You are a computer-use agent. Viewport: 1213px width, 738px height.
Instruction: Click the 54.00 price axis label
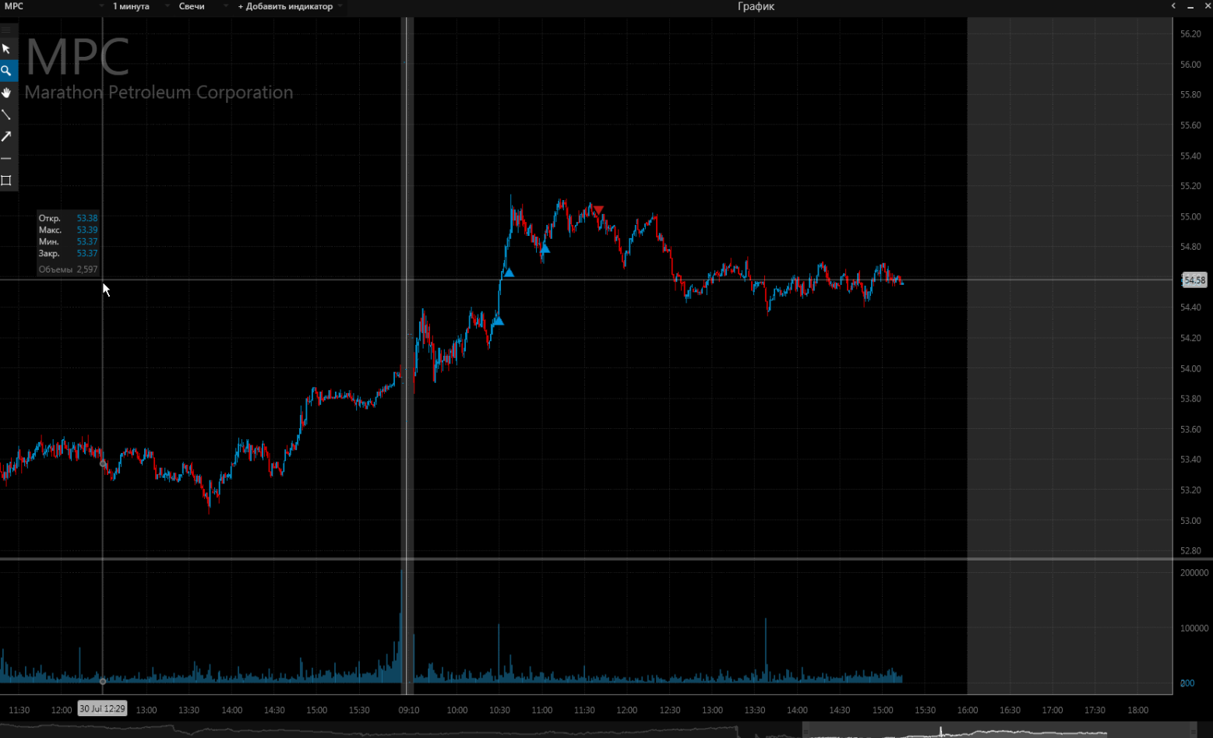1190,368
